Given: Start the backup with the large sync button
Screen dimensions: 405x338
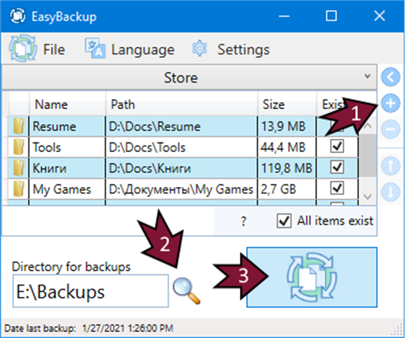Looking at the screenshot, I should (x=312, y=277).
